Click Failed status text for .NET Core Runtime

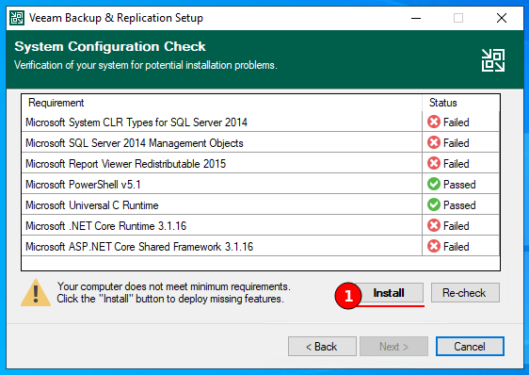457,226
